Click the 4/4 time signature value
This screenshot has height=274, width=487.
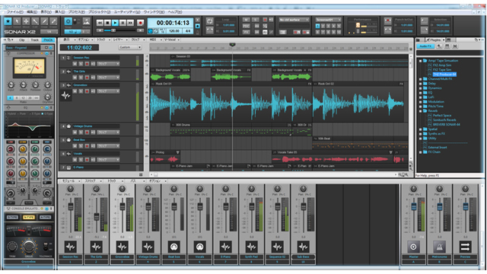pyautogui.click(x=188, y=31)
